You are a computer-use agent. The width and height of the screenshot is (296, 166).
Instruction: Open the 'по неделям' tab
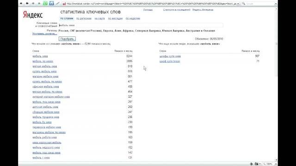pyautogui.click(x=133, y=18)
